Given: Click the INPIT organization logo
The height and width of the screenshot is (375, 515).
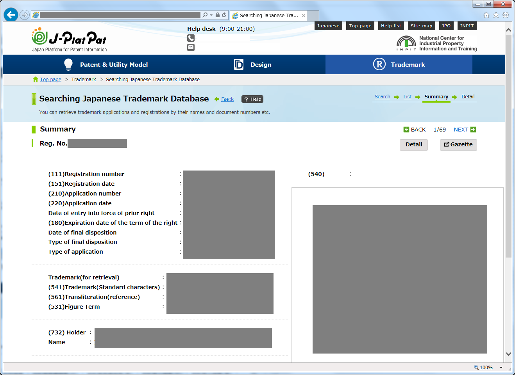Looking at the screenshot, I should 436,43.
